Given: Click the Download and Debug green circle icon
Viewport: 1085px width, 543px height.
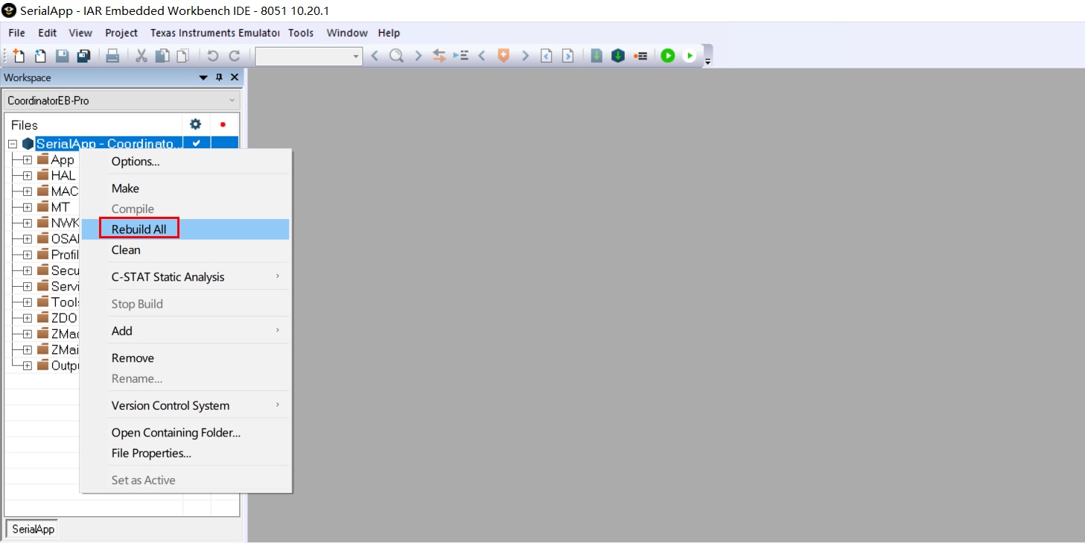Looking at the screenshot, I should click(667, 56).
